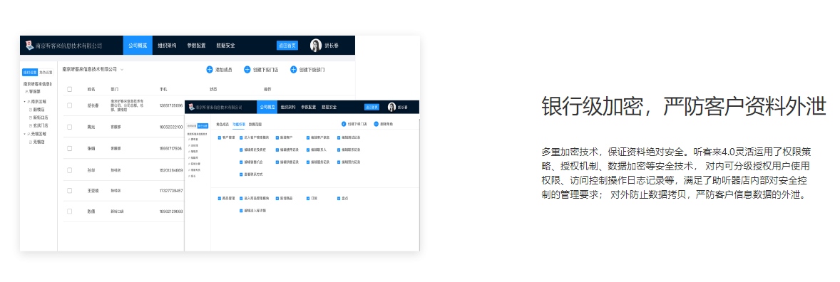Switch to 组织设置 in the back window sidebar
This screenshot has height=282, width=840.
click(x=29, y=72)
